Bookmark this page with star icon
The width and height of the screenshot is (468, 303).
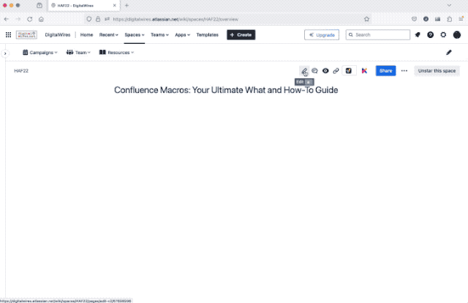pos(366,19)
